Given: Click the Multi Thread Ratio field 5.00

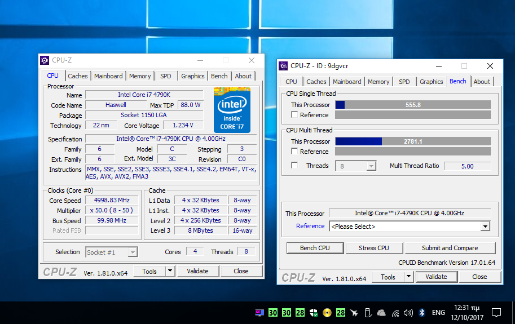Looking at the screenshot, I should click(x=468, y=166).
